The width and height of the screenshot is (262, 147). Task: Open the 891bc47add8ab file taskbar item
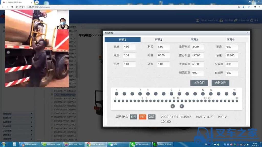click(x=140, y=144)
